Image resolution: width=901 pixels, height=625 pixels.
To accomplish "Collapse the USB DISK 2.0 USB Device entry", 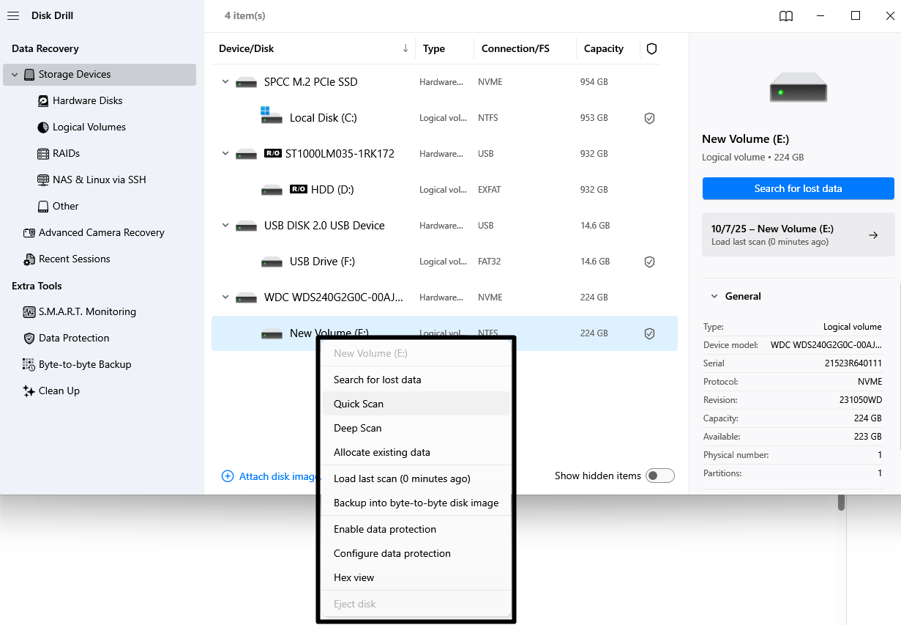I will pos(225,225).
